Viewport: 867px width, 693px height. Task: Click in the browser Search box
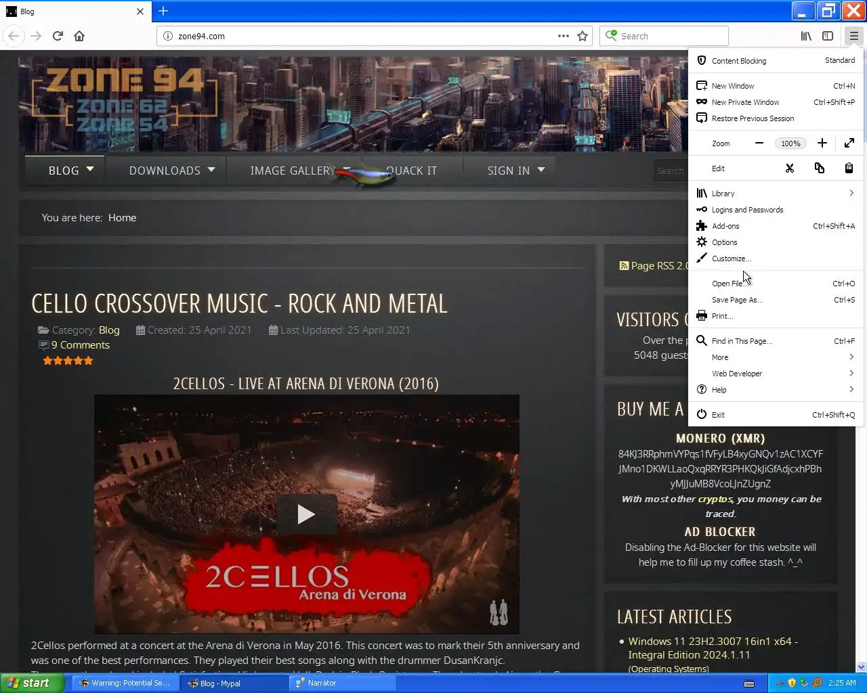click(x=664, y=36)
